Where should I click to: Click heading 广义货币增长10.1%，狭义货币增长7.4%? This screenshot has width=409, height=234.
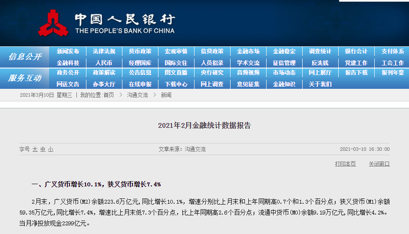tap(102, 185)
